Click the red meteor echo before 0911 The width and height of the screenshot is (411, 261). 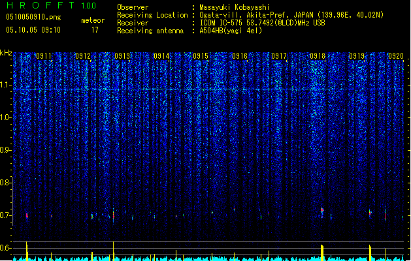point(27,216)
